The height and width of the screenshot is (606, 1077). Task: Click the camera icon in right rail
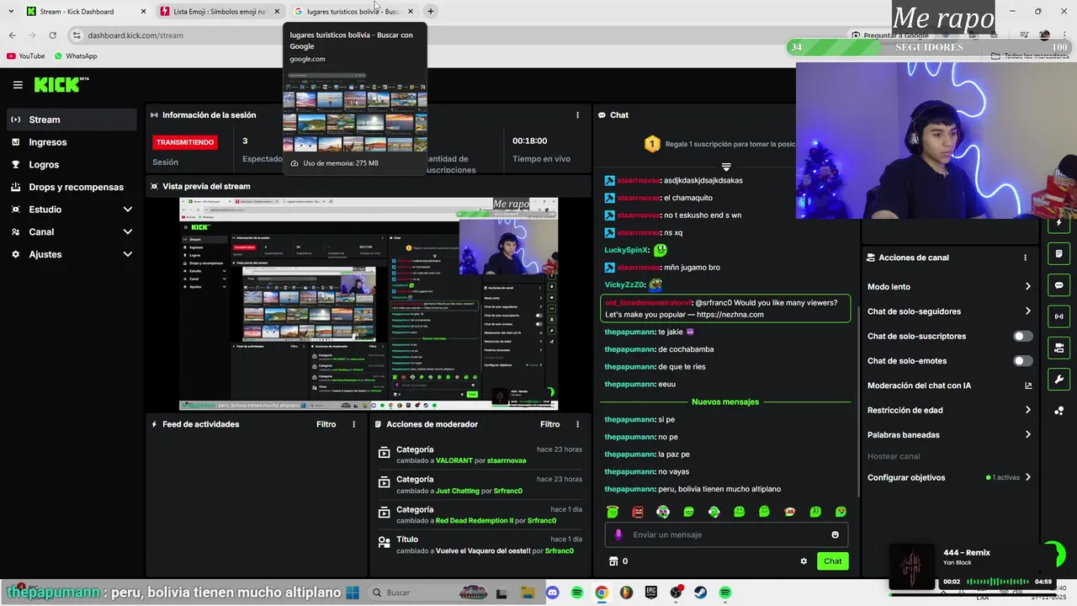(x=1058, y=348)
